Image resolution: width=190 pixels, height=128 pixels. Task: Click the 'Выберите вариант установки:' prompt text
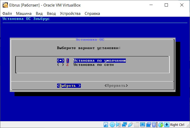89,48
